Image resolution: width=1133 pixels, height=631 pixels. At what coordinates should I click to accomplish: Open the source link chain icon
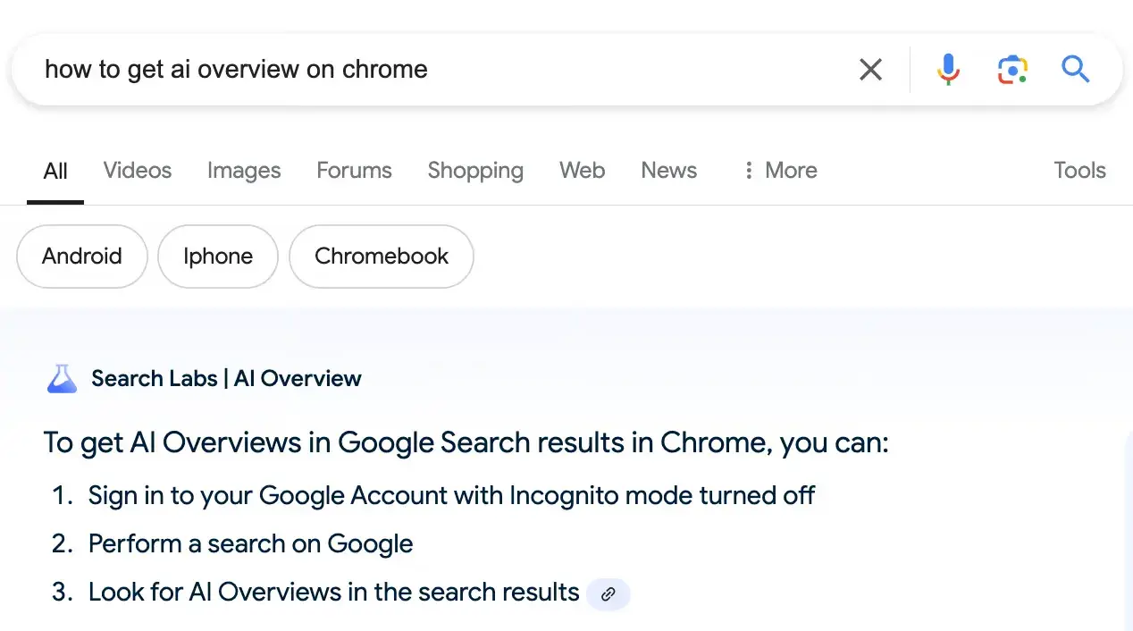[608, 593]
